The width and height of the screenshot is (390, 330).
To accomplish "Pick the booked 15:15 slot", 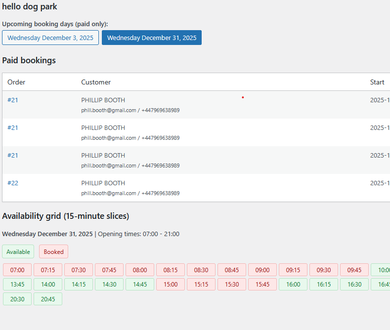I will coord(201,284).
